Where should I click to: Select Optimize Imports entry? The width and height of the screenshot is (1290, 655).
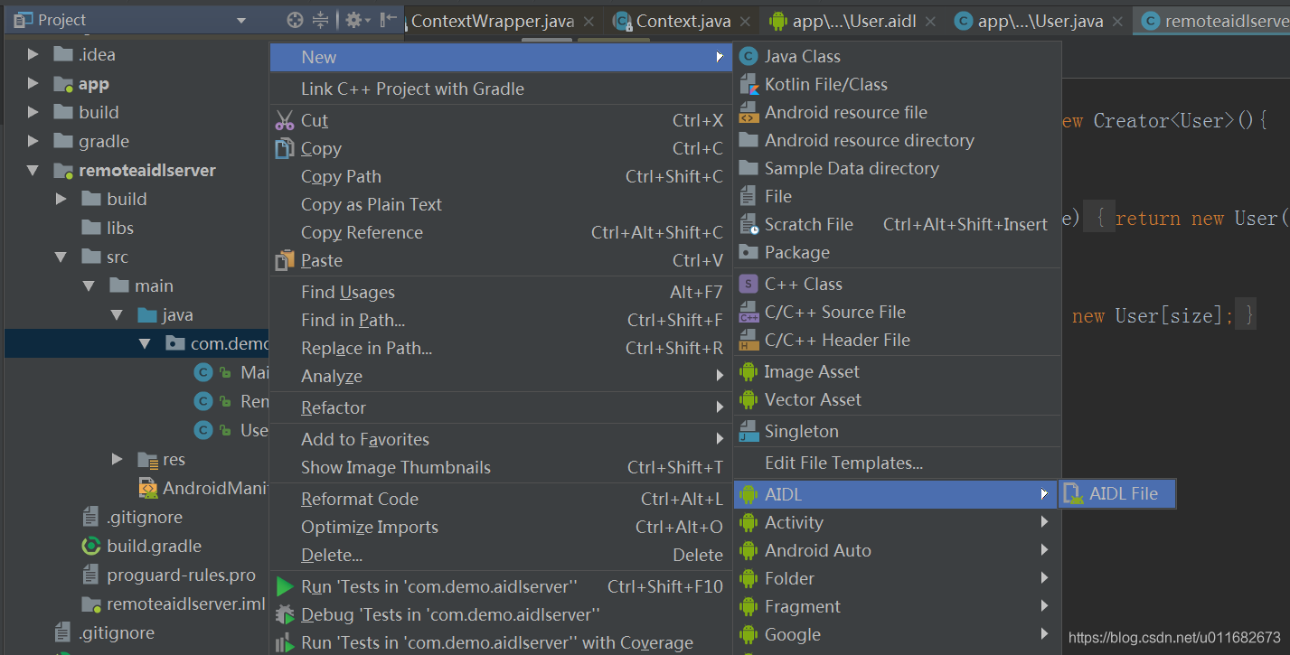(502, 527)
